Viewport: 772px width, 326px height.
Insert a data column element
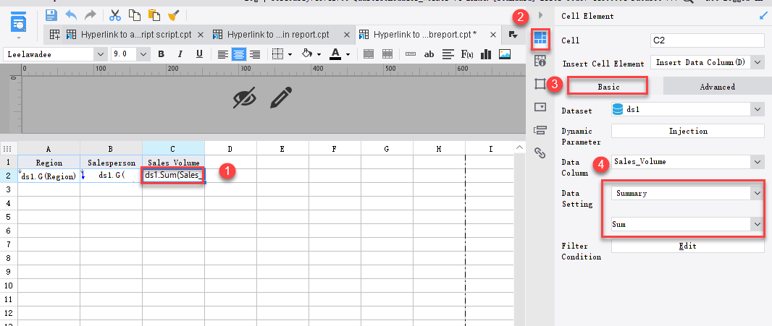[411, 54]
